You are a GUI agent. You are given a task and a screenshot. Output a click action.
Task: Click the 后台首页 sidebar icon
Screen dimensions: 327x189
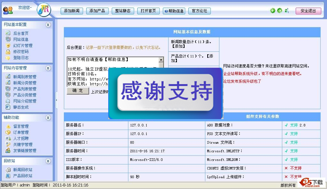tap(8, 33)
